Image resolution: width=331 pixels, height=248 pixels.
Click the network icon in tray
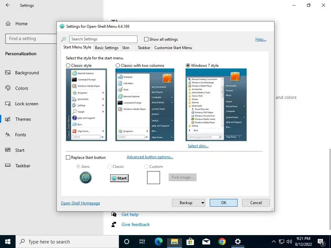[282, 242]
